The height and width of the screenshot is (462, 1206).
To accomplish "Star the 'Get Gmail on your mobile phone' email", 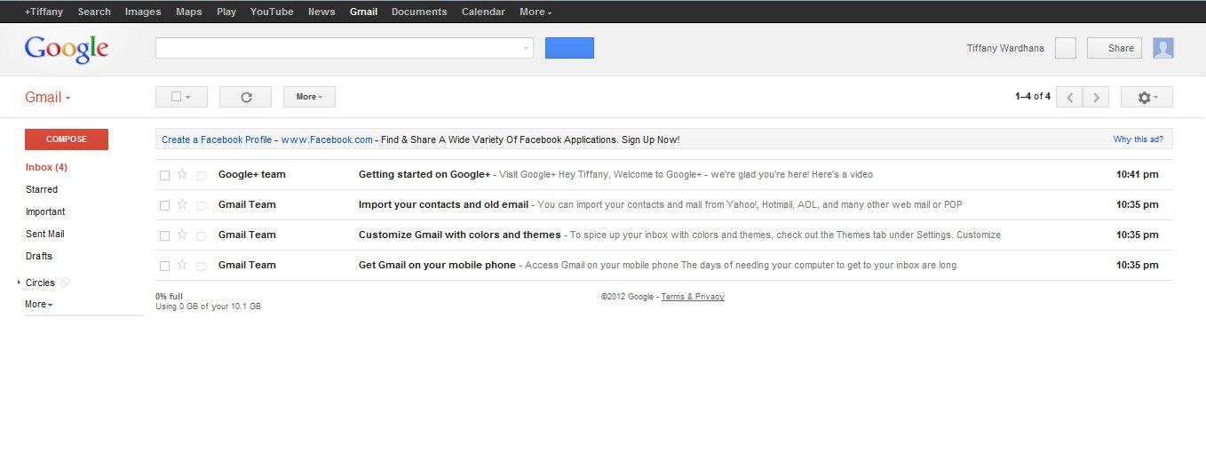I will tap(182, 265).
